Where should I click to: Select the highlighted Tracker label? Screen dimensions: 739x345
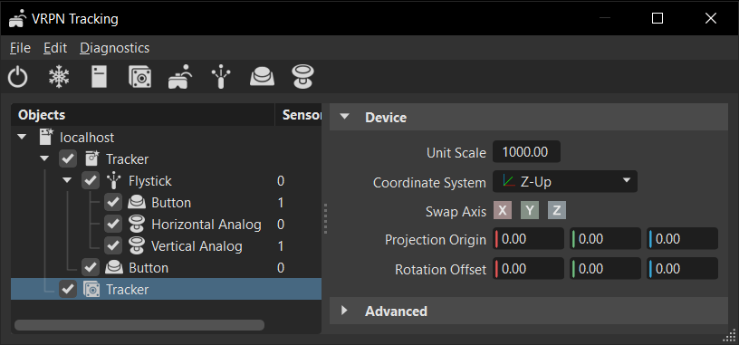tap(128, 290)
